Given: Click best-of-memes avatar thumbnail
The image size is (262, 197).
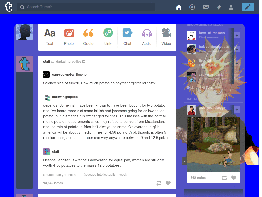Looking at the screenshot, I should click(x=191, y=35).
